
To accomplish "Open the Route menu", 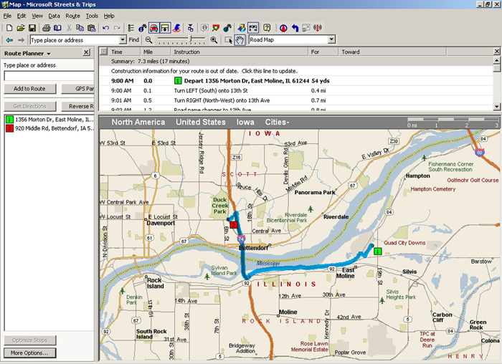I will pyautogui.click(x=72, y=15).
